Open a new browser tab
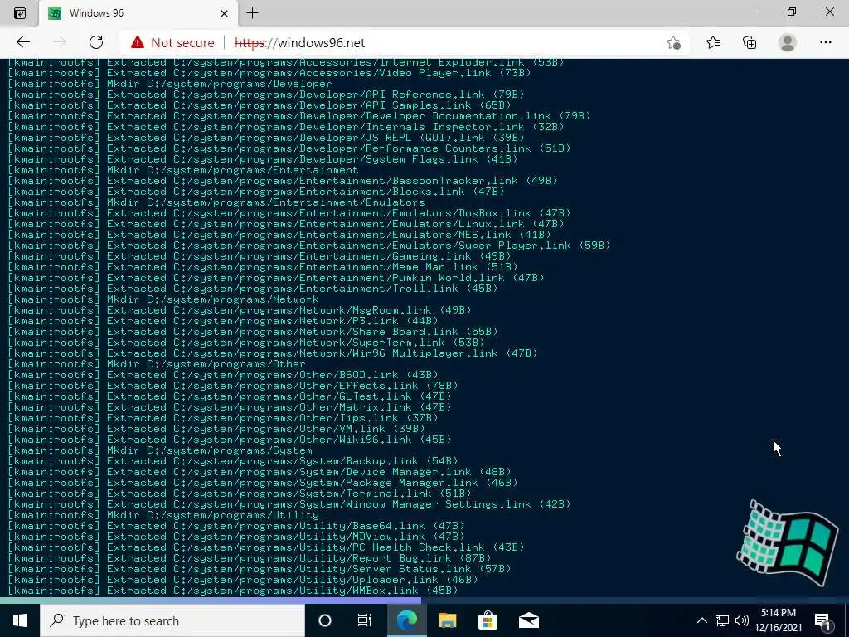849x637 pixels. point(252,13)
